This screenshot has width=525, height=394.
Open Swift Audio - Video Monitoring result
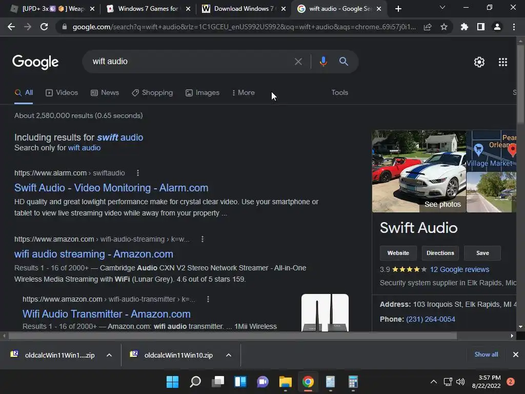[111, 188]
